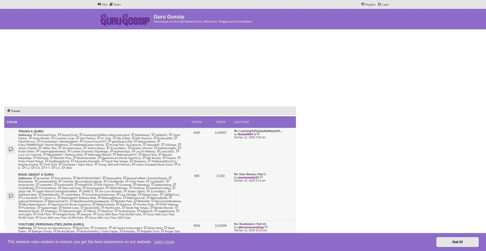Click subforum icon before BeautyCrush

coord(59,135)
